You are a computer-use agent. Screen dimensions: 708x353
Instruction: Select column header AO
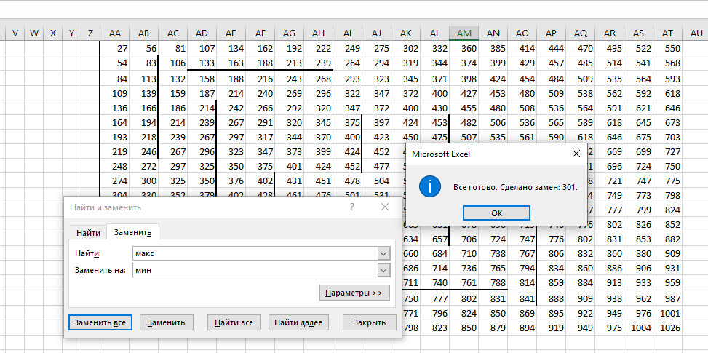[522, 33]
